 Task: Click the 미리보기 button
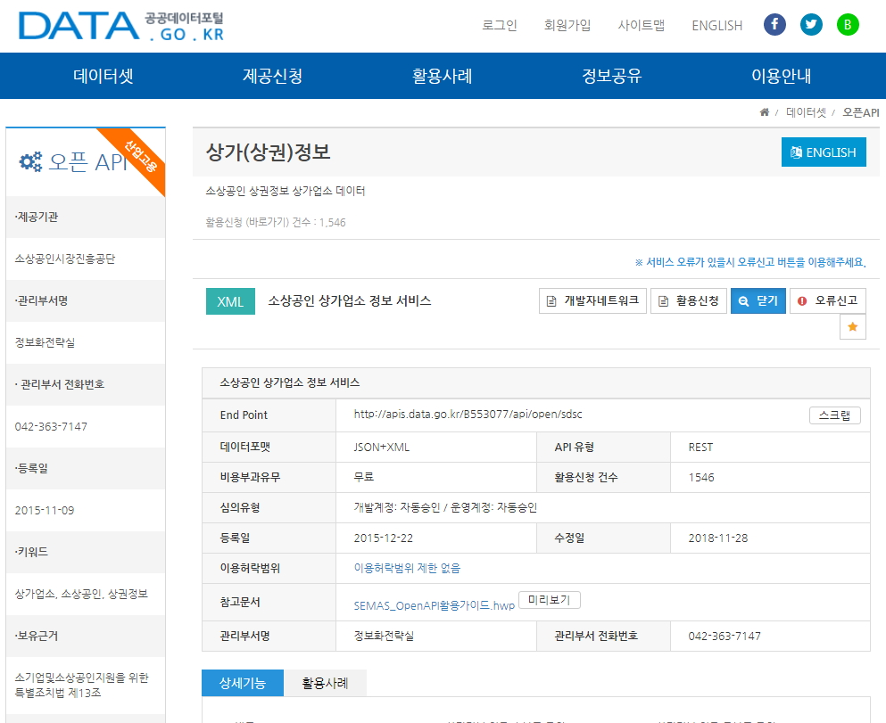click(550, 600)
